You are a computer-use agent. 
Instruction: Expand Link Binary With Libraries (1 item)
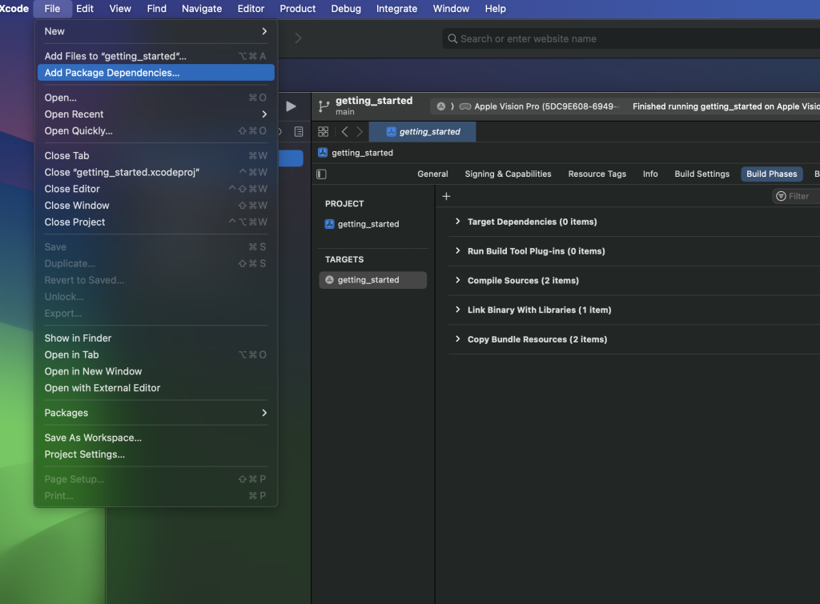pyautogui.click(x=457, y=310)
